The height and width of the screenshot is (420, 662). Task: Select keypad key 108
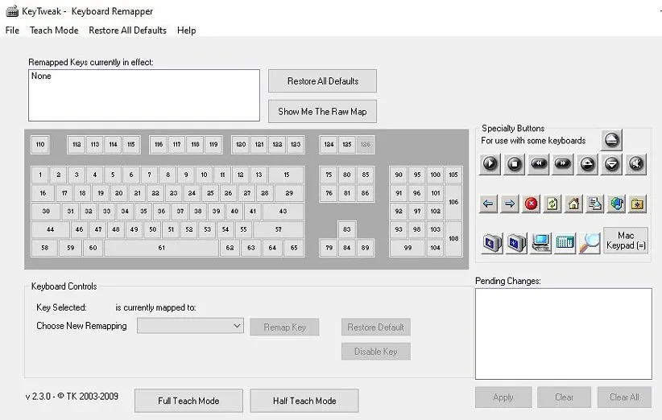tap(453, 239)
